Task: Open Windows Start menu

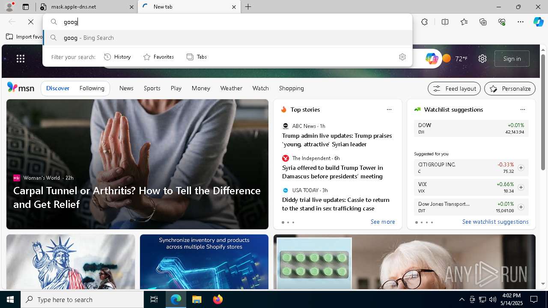Action: pyautogui.click(x=10, y=299)
